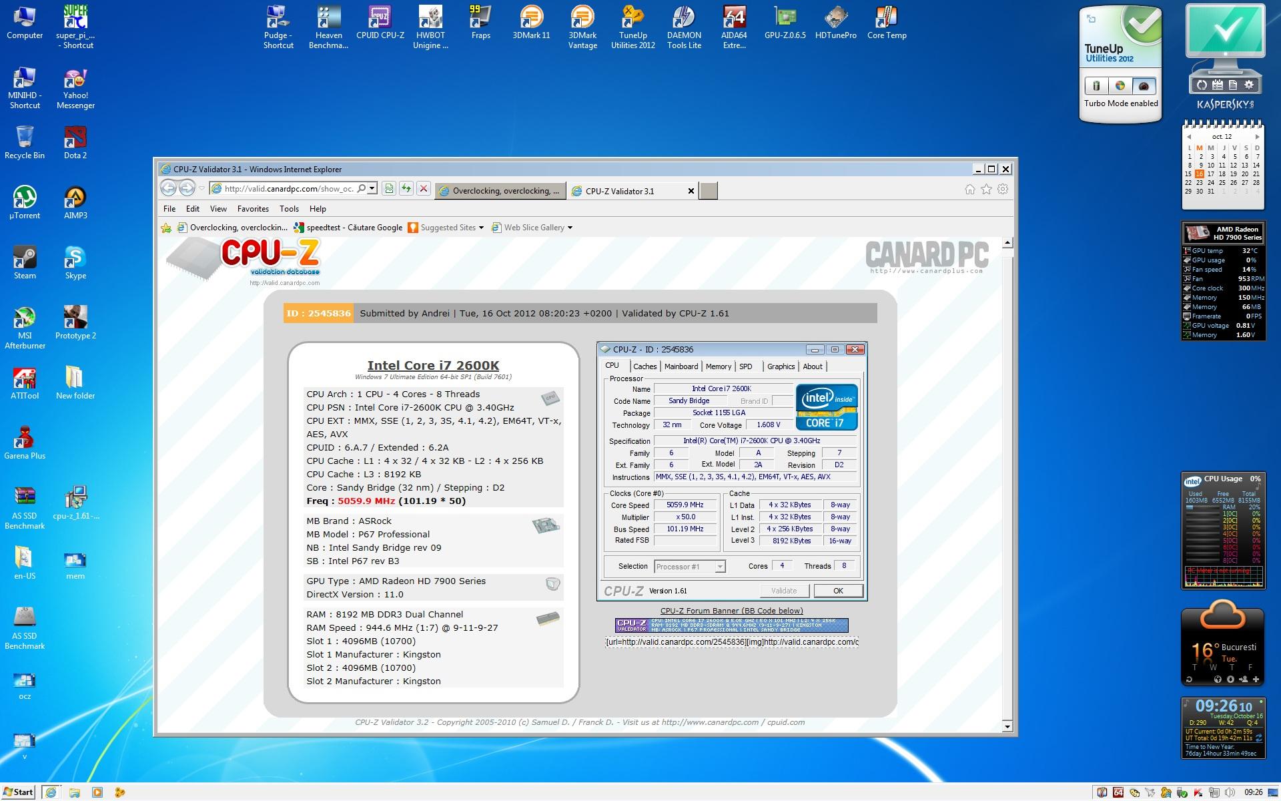Switch to the Overclocking browser tab
This screenshot has height=801, width=1281.
[x=500, y=191]
